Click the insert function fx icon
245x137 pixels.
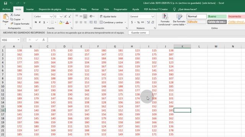(x=44, y=40)
